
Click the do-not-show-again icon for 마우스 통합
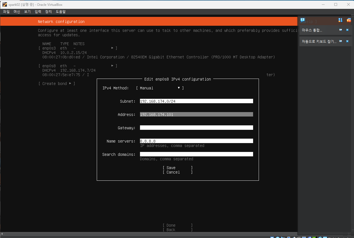(341, 30)
